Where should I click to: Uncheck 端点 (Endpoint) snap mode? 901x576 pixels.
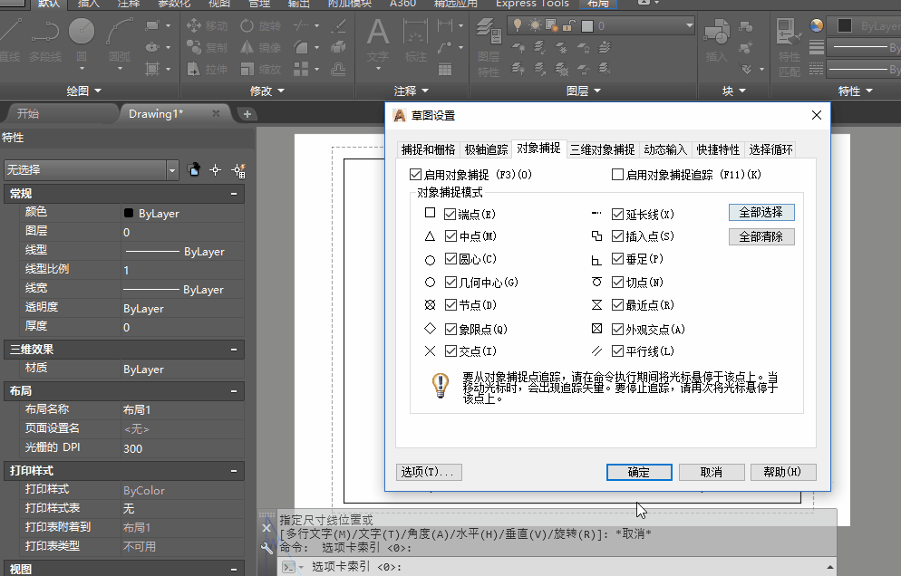tap(450, 215)
